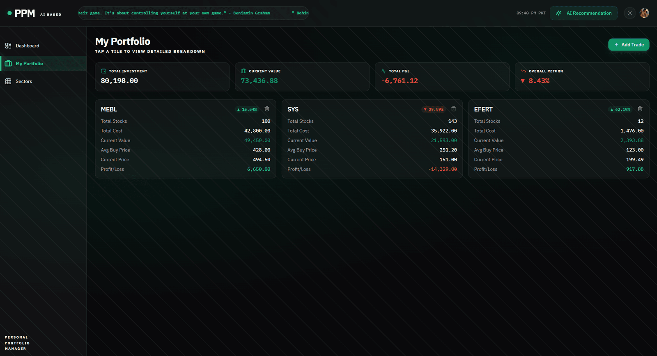This screenshot has height=356, width=657.
Task: Open the Dashboard sidebar item
Action: point(43,46)
